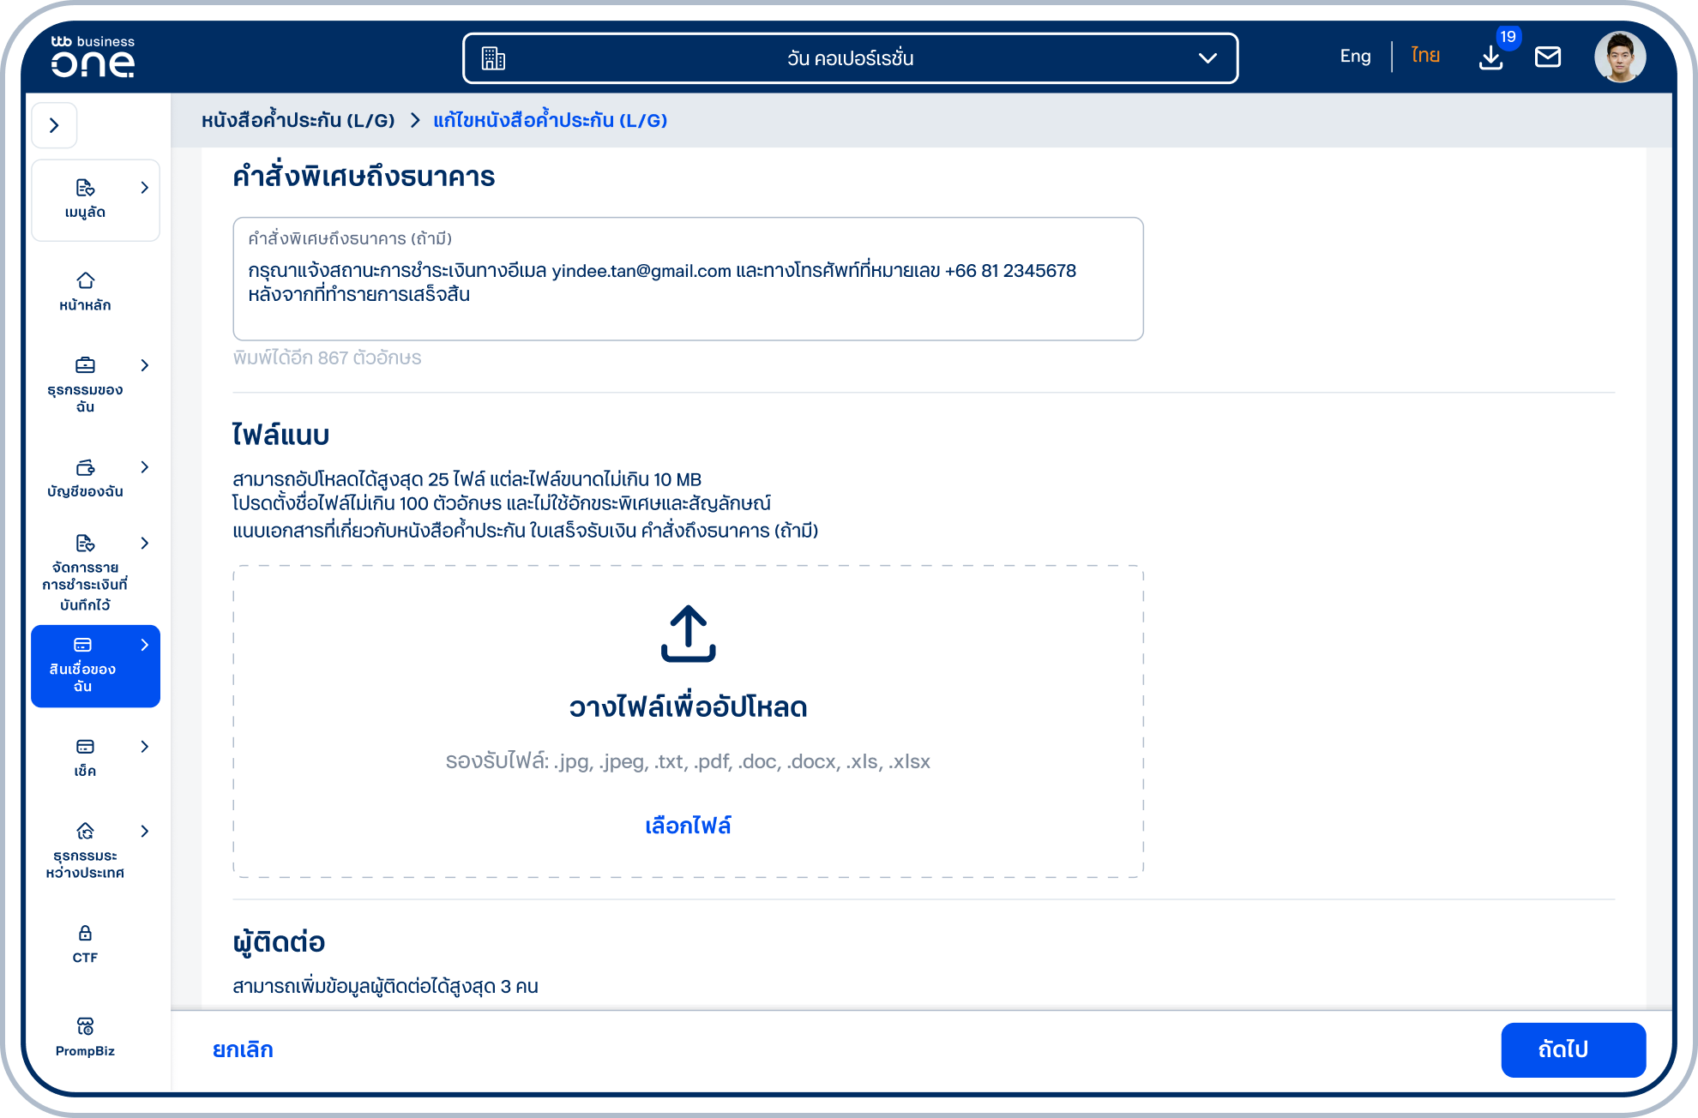Click ธุรกรรมระหว่างประเทศ house icon

(85, 831)
